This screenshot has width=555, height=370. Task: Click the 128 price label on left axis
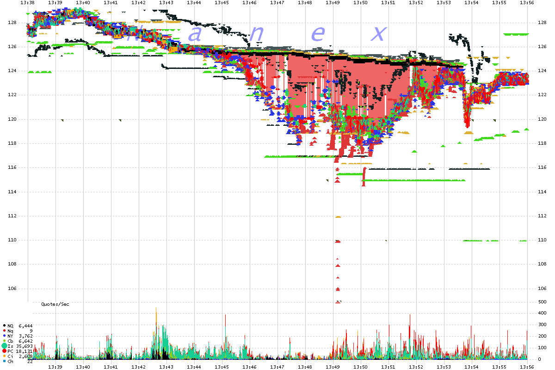[12, 23]
